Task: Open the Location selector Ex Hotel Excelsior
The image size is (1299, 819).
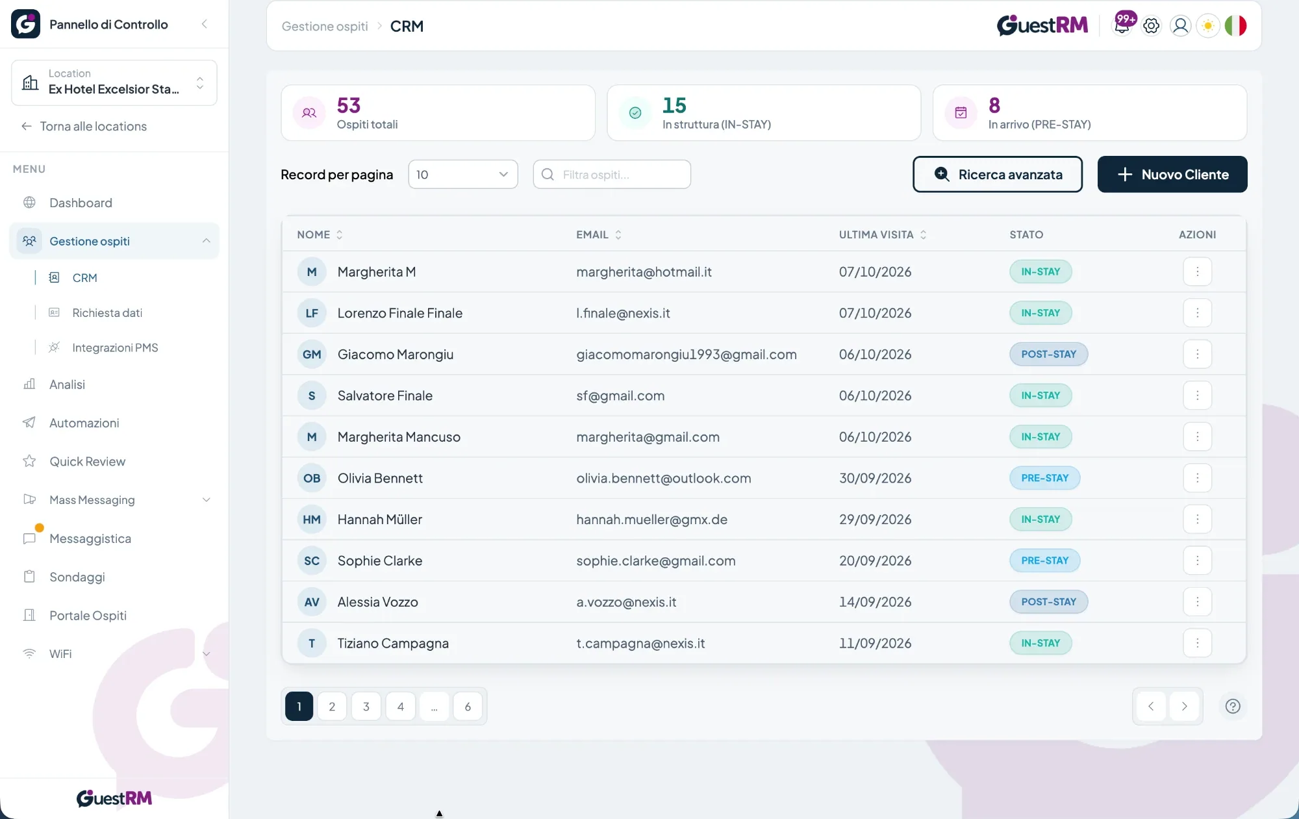Action: point(114,82)
